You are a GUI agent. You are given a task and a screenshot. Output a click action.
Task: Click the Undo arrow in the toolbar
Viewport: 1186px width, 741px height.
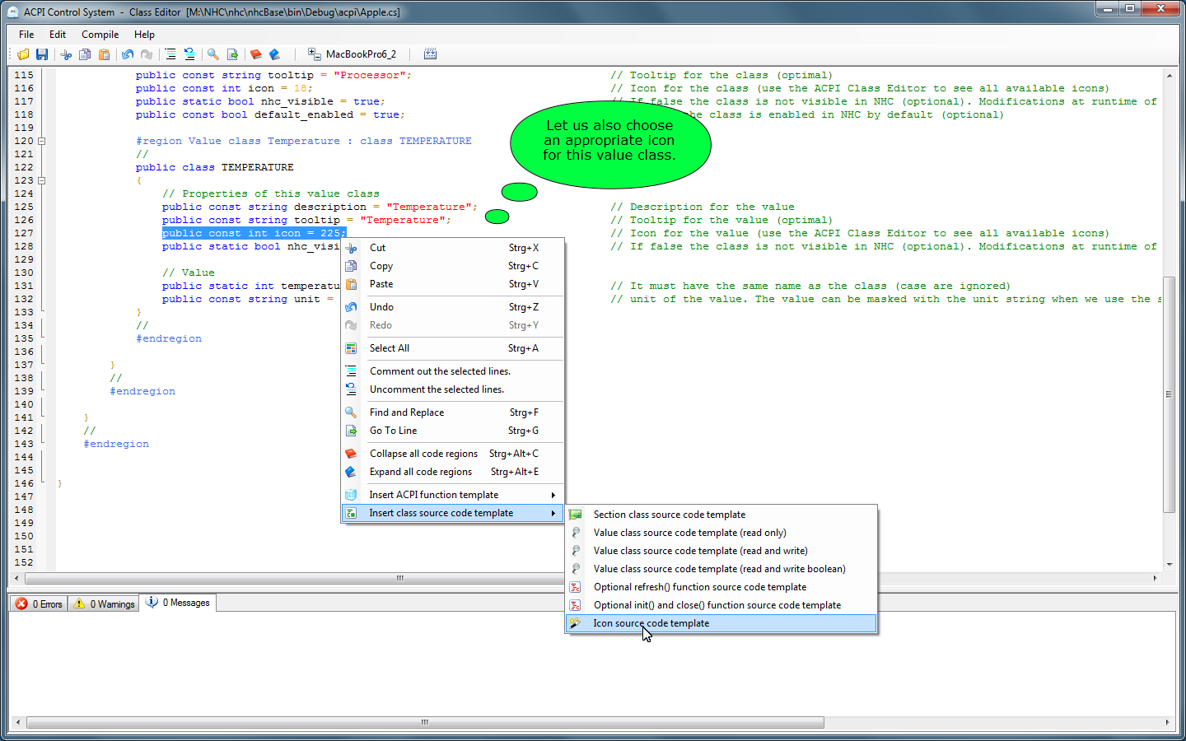(128, 54)
